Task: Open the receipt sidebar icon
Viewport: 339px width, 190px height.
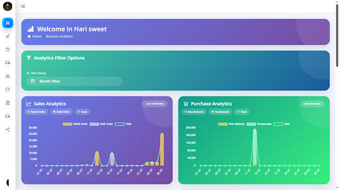Action: tap(7, 103)
